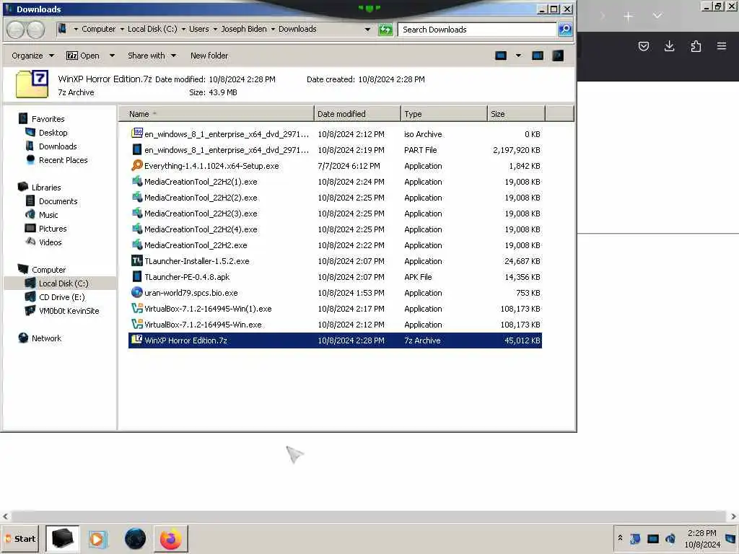
Task: Select the Music library
Action: tap(48, 215)
